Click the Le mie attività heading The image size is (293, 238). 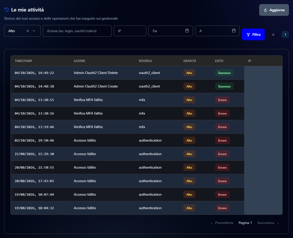27,10
